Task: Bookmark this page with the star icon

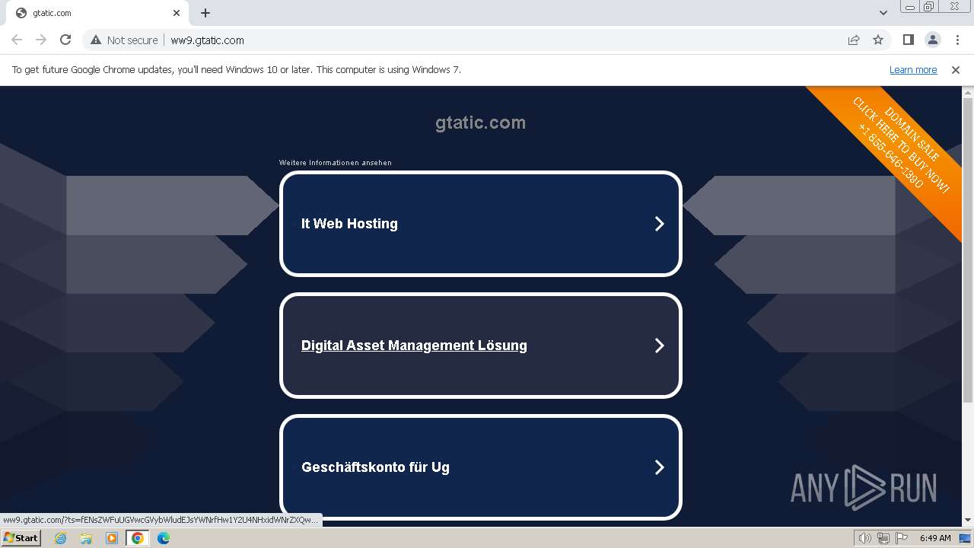Action: [878, 40]
